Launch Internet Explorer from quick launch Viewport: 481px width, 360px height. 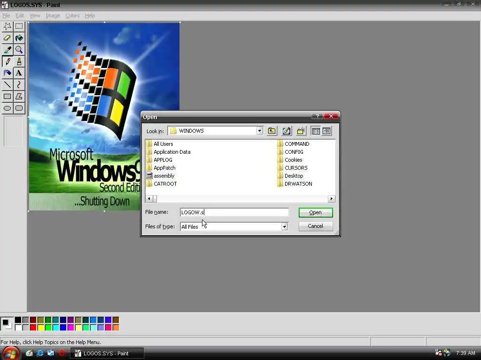(x=40, y=353)
